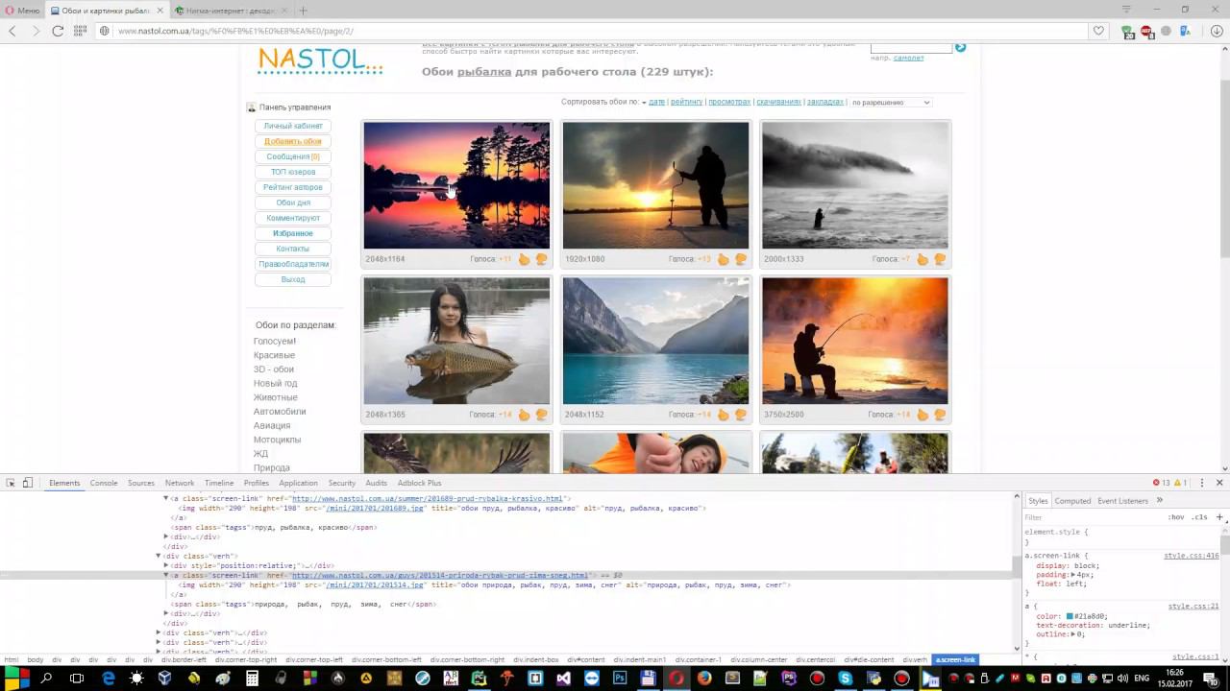
Task: Click color swatch #21a8d0
Action: (x=1070, y=616)
